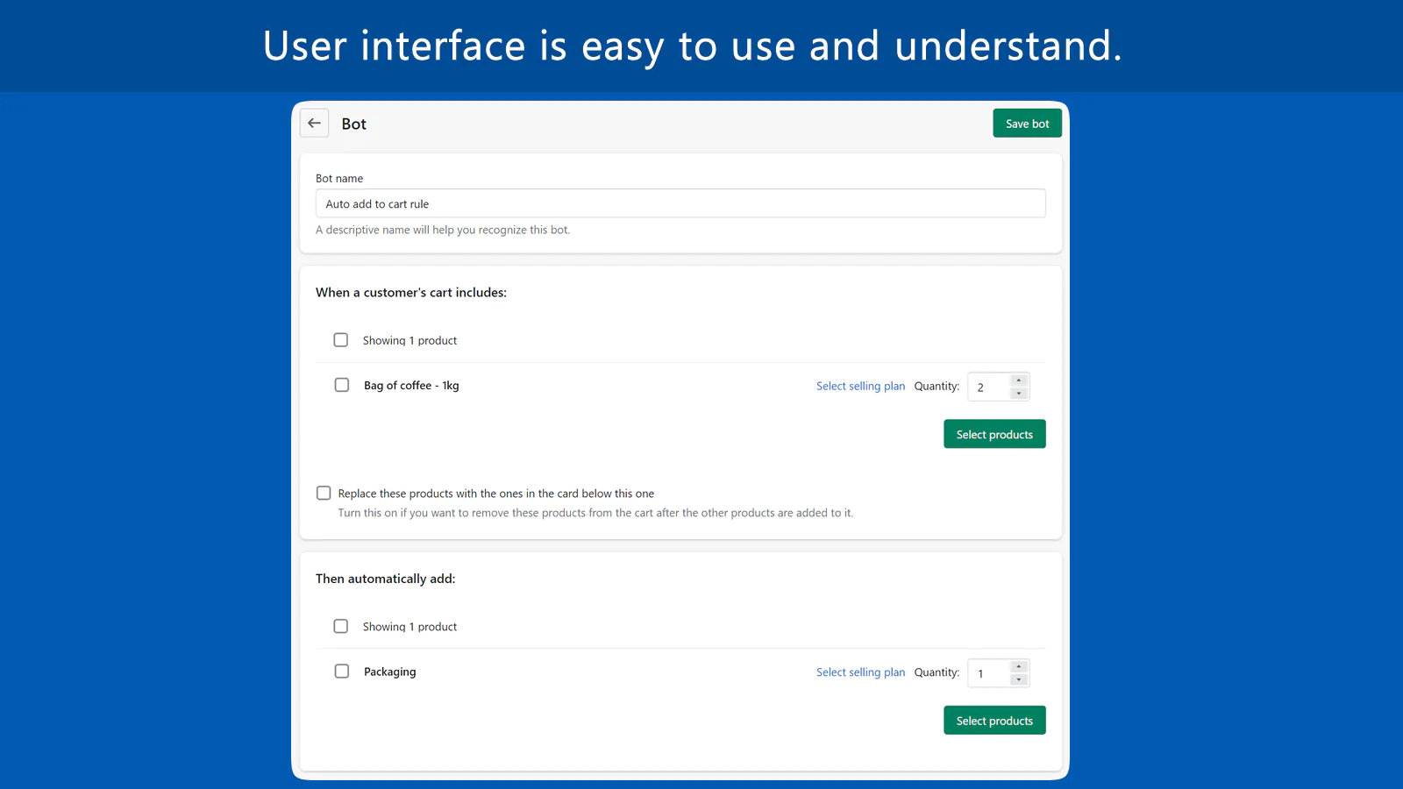The image size is (1403, 789).
Task: Open Select selling plan for Bag of coffee
Action: [860, 386]
